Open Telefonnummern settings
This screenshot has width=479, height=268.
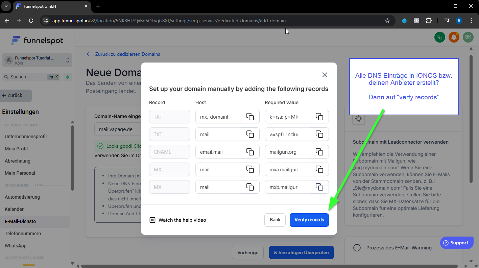click(x=23, y=234)
